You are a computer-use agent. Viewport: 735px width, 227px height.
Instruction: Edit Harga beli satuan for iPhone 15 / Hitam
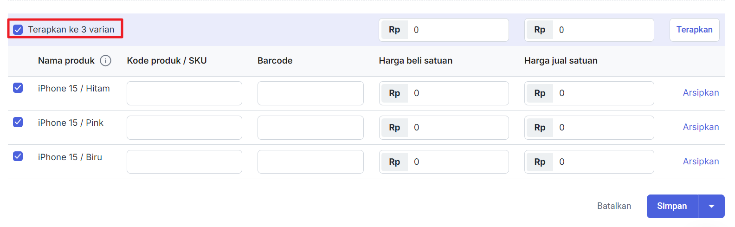[457, 93]
